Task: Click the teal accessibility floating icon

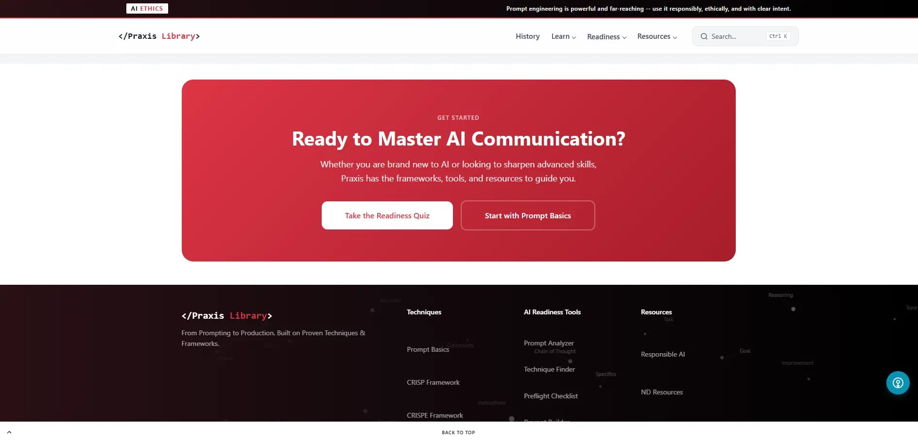Action: point(898,383)
